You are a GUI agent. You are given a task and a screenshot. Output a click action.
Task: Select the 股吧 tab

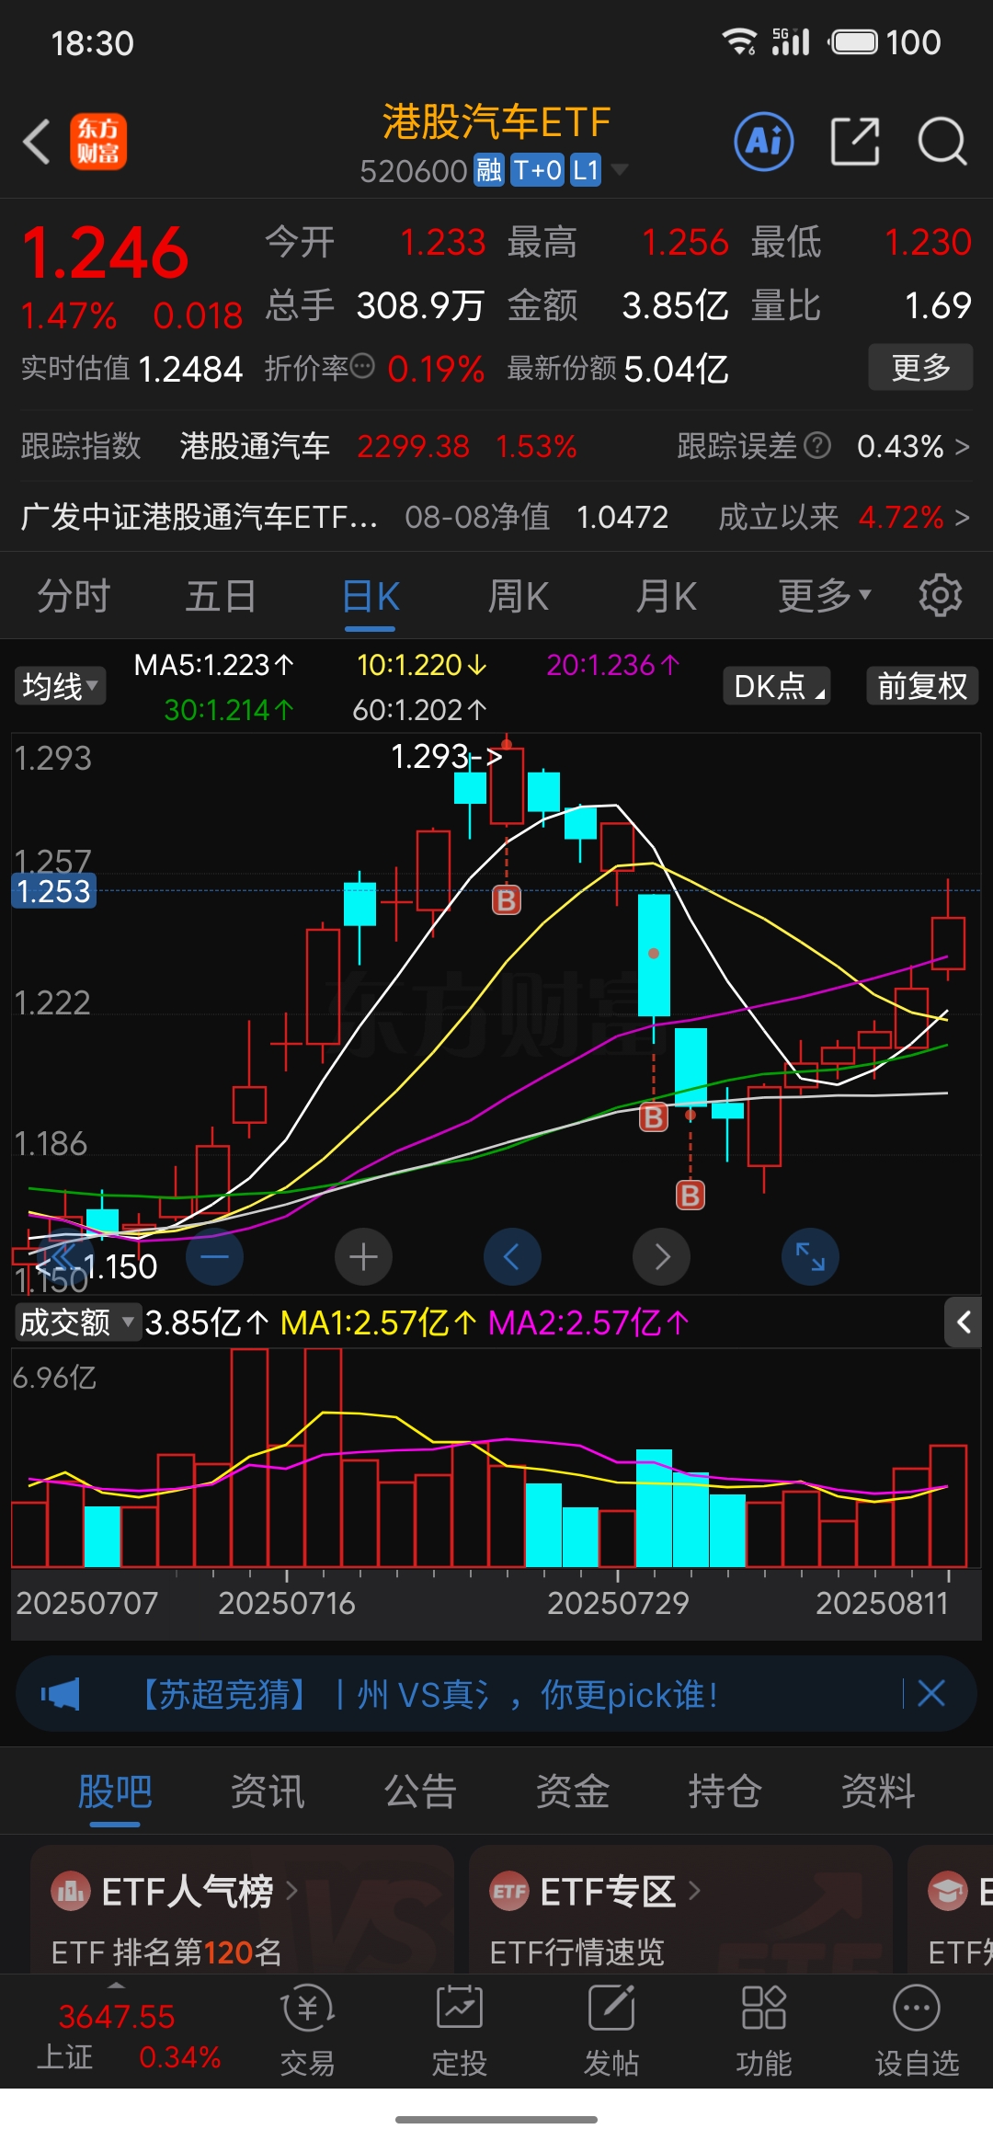115,1791
